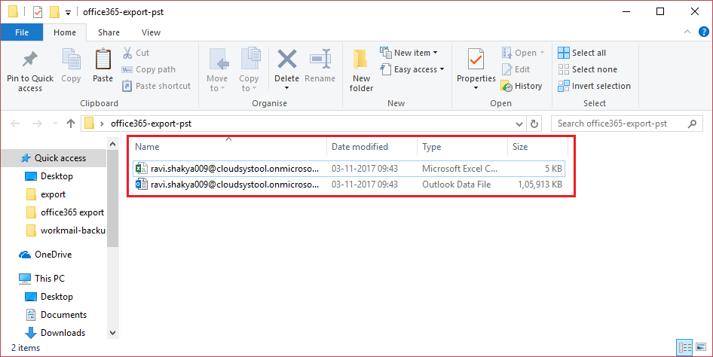
Task: Click the Properties checkmark icon
Action: (x=476, y=59)
